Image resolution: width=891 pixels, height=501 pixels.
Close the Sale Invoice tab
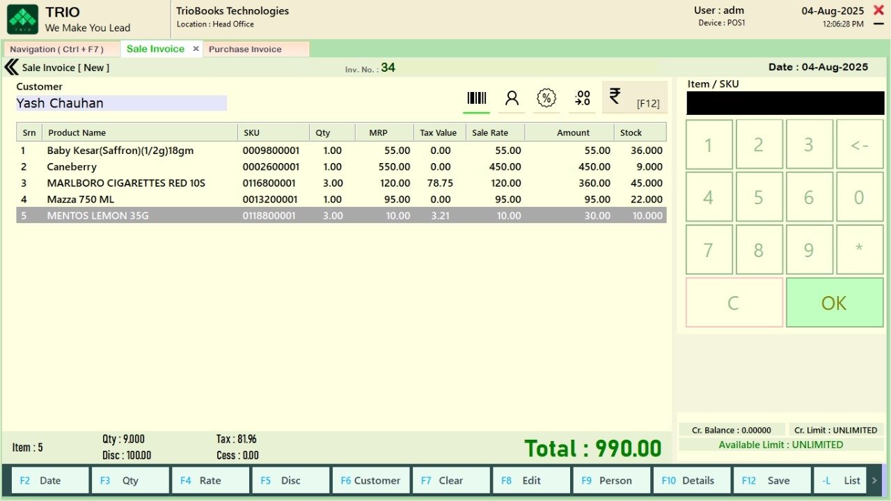point(196,49)
